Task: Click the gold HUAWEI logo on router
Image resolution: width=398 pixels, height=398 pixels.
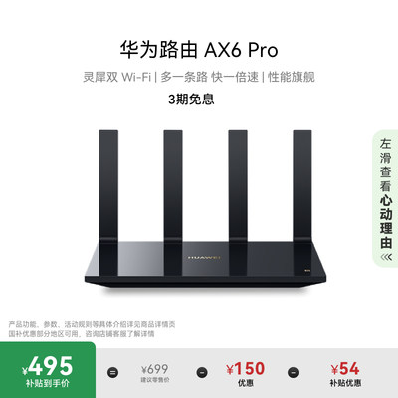Action: (x=204, y=258)
